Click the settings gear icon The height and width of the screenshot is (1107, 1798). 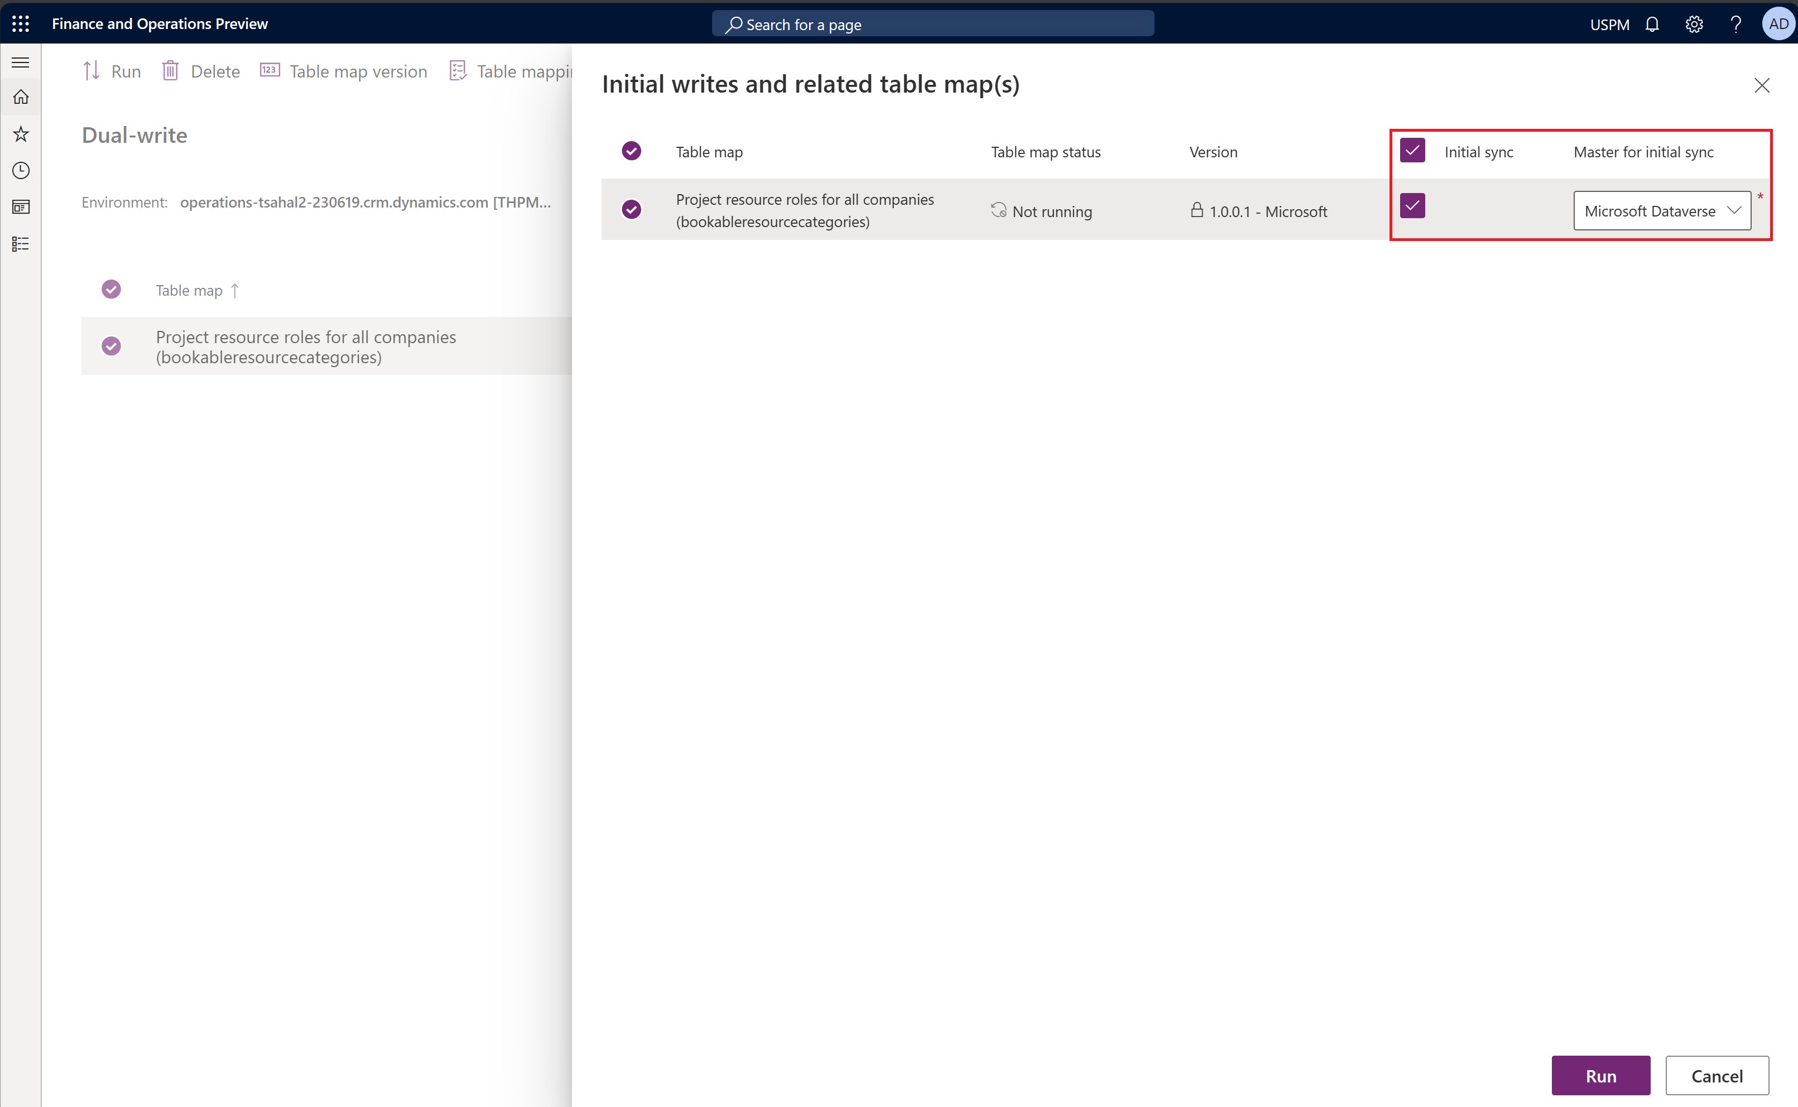[x=1694, y=25]
